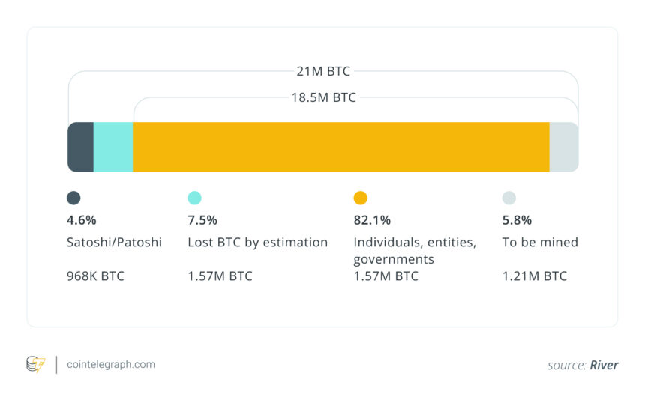Click the 968K BTC amount
The height and width of the screenshot is (400, 645).
pos(95,276)
